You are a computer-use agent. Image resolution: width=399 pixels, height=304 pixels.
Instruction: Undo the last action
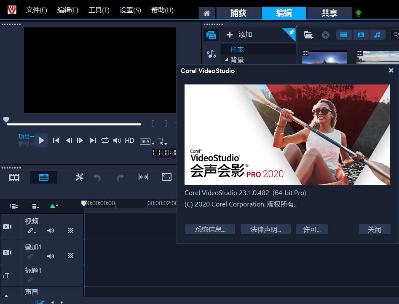[x=97, y=177]
